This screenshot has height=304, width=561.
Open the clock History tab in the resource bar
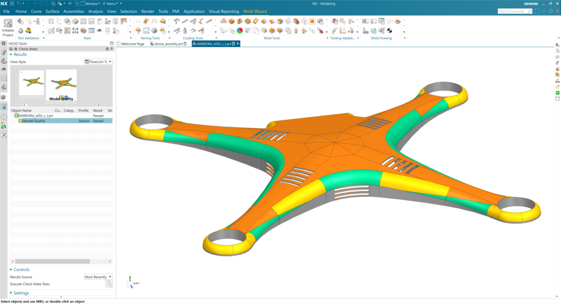[x=4, y=117]
